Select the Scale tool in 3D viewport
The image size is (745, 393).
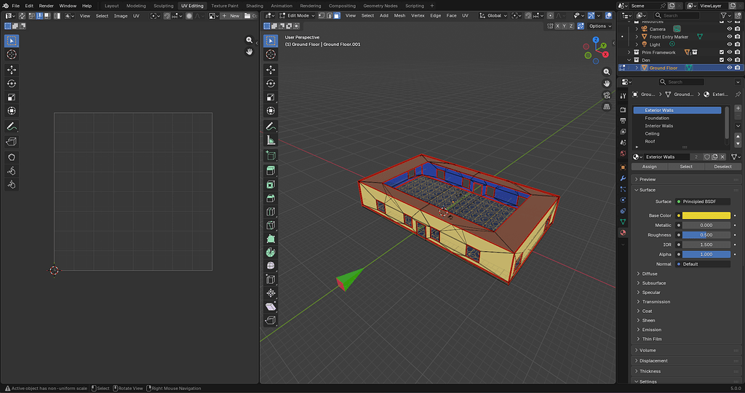pyautogui.click(x=271, y=98)
